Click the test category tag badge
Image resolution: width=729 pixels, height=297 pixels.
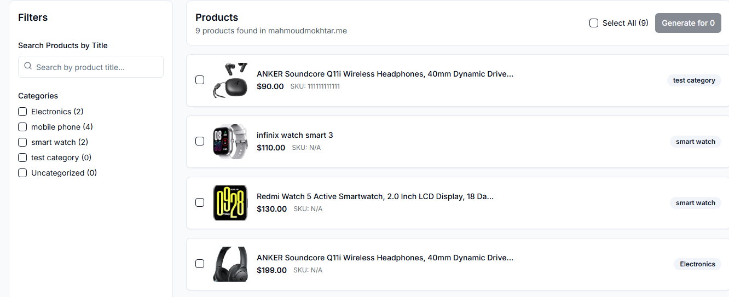click(694, 80)
